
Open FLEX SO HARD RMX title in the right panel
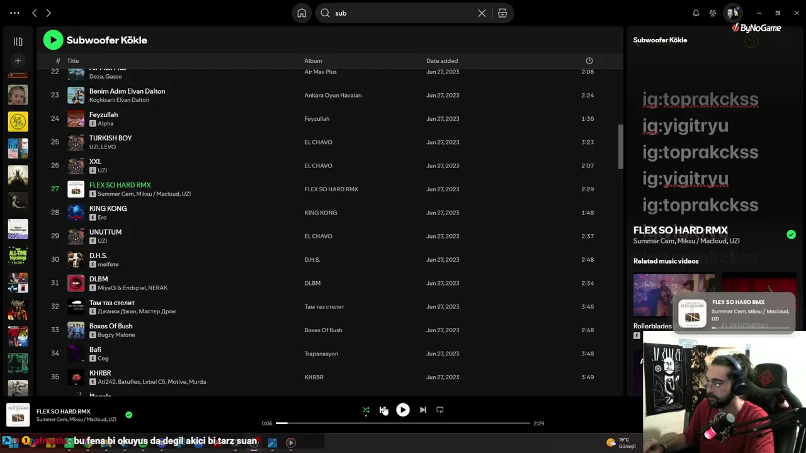(681, 230)
